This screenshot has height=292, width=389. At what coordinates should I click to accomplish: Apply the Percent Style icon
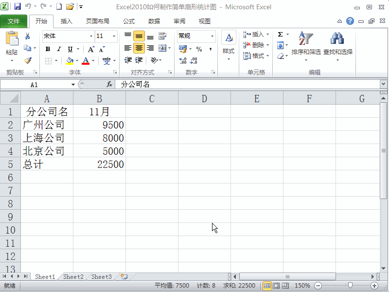tap(199, 49)
